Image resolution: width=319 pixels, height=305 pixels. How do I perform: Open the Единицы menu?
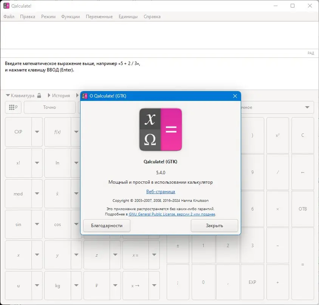pos(128,17)
